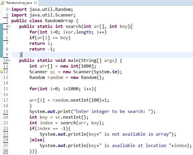Click 'new int[1000]' on line 11

coord(77,66)
